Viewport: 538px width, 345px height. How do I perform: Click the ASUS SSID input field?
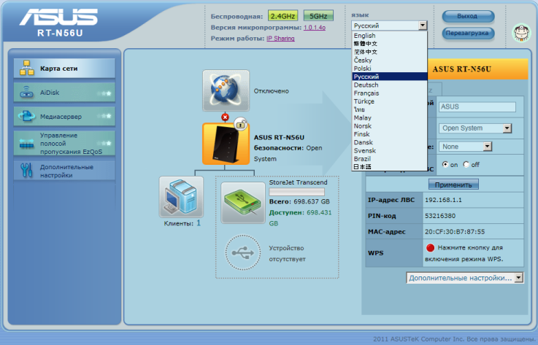pyautogui.click(x=477, y=106)
